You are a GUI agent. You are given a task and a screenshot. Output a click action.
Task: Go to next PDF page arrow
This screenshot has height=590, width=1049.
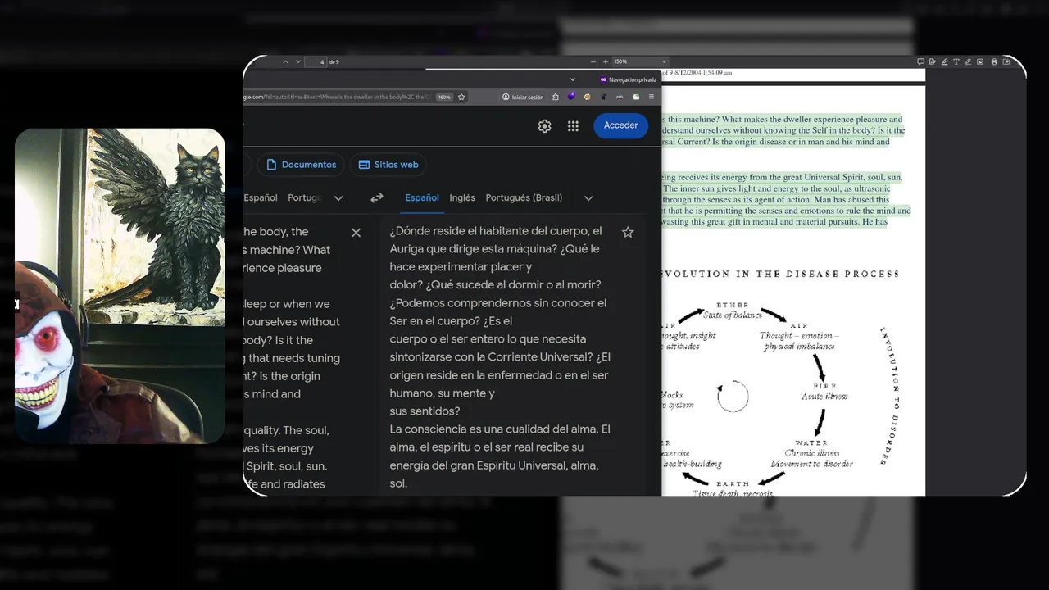click(x=298, y=61)
